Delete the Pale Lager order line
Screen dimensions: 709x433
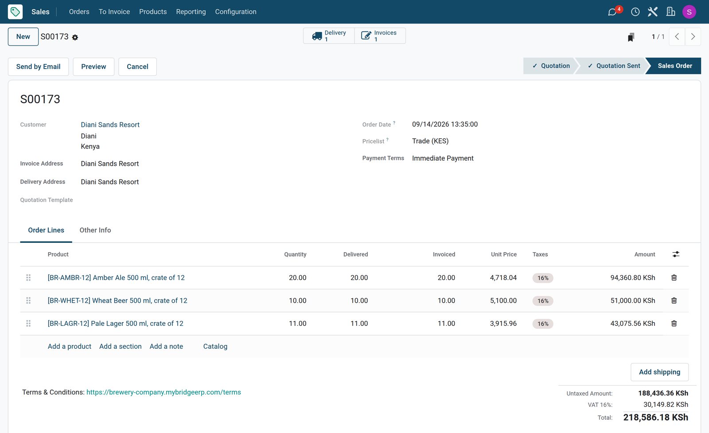click(674, 324)
